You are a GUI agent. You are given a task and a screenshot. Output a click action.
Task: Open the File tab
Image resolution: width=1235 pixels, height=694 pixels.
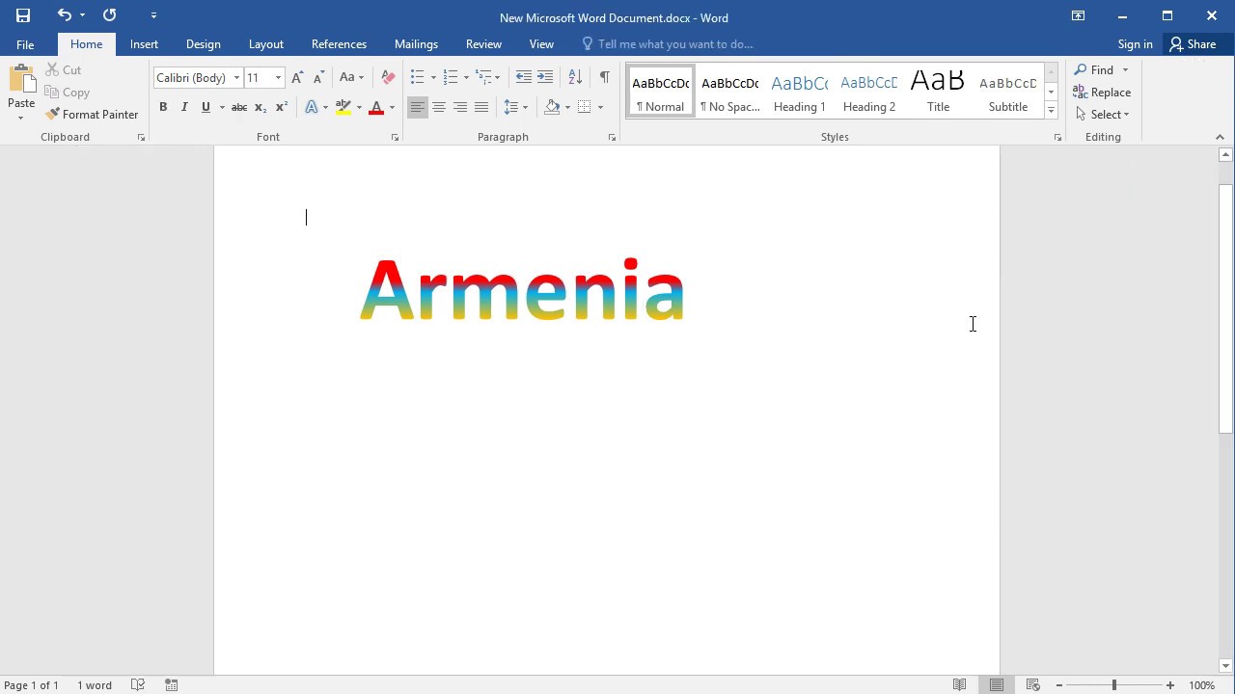(x=25, y=44)
